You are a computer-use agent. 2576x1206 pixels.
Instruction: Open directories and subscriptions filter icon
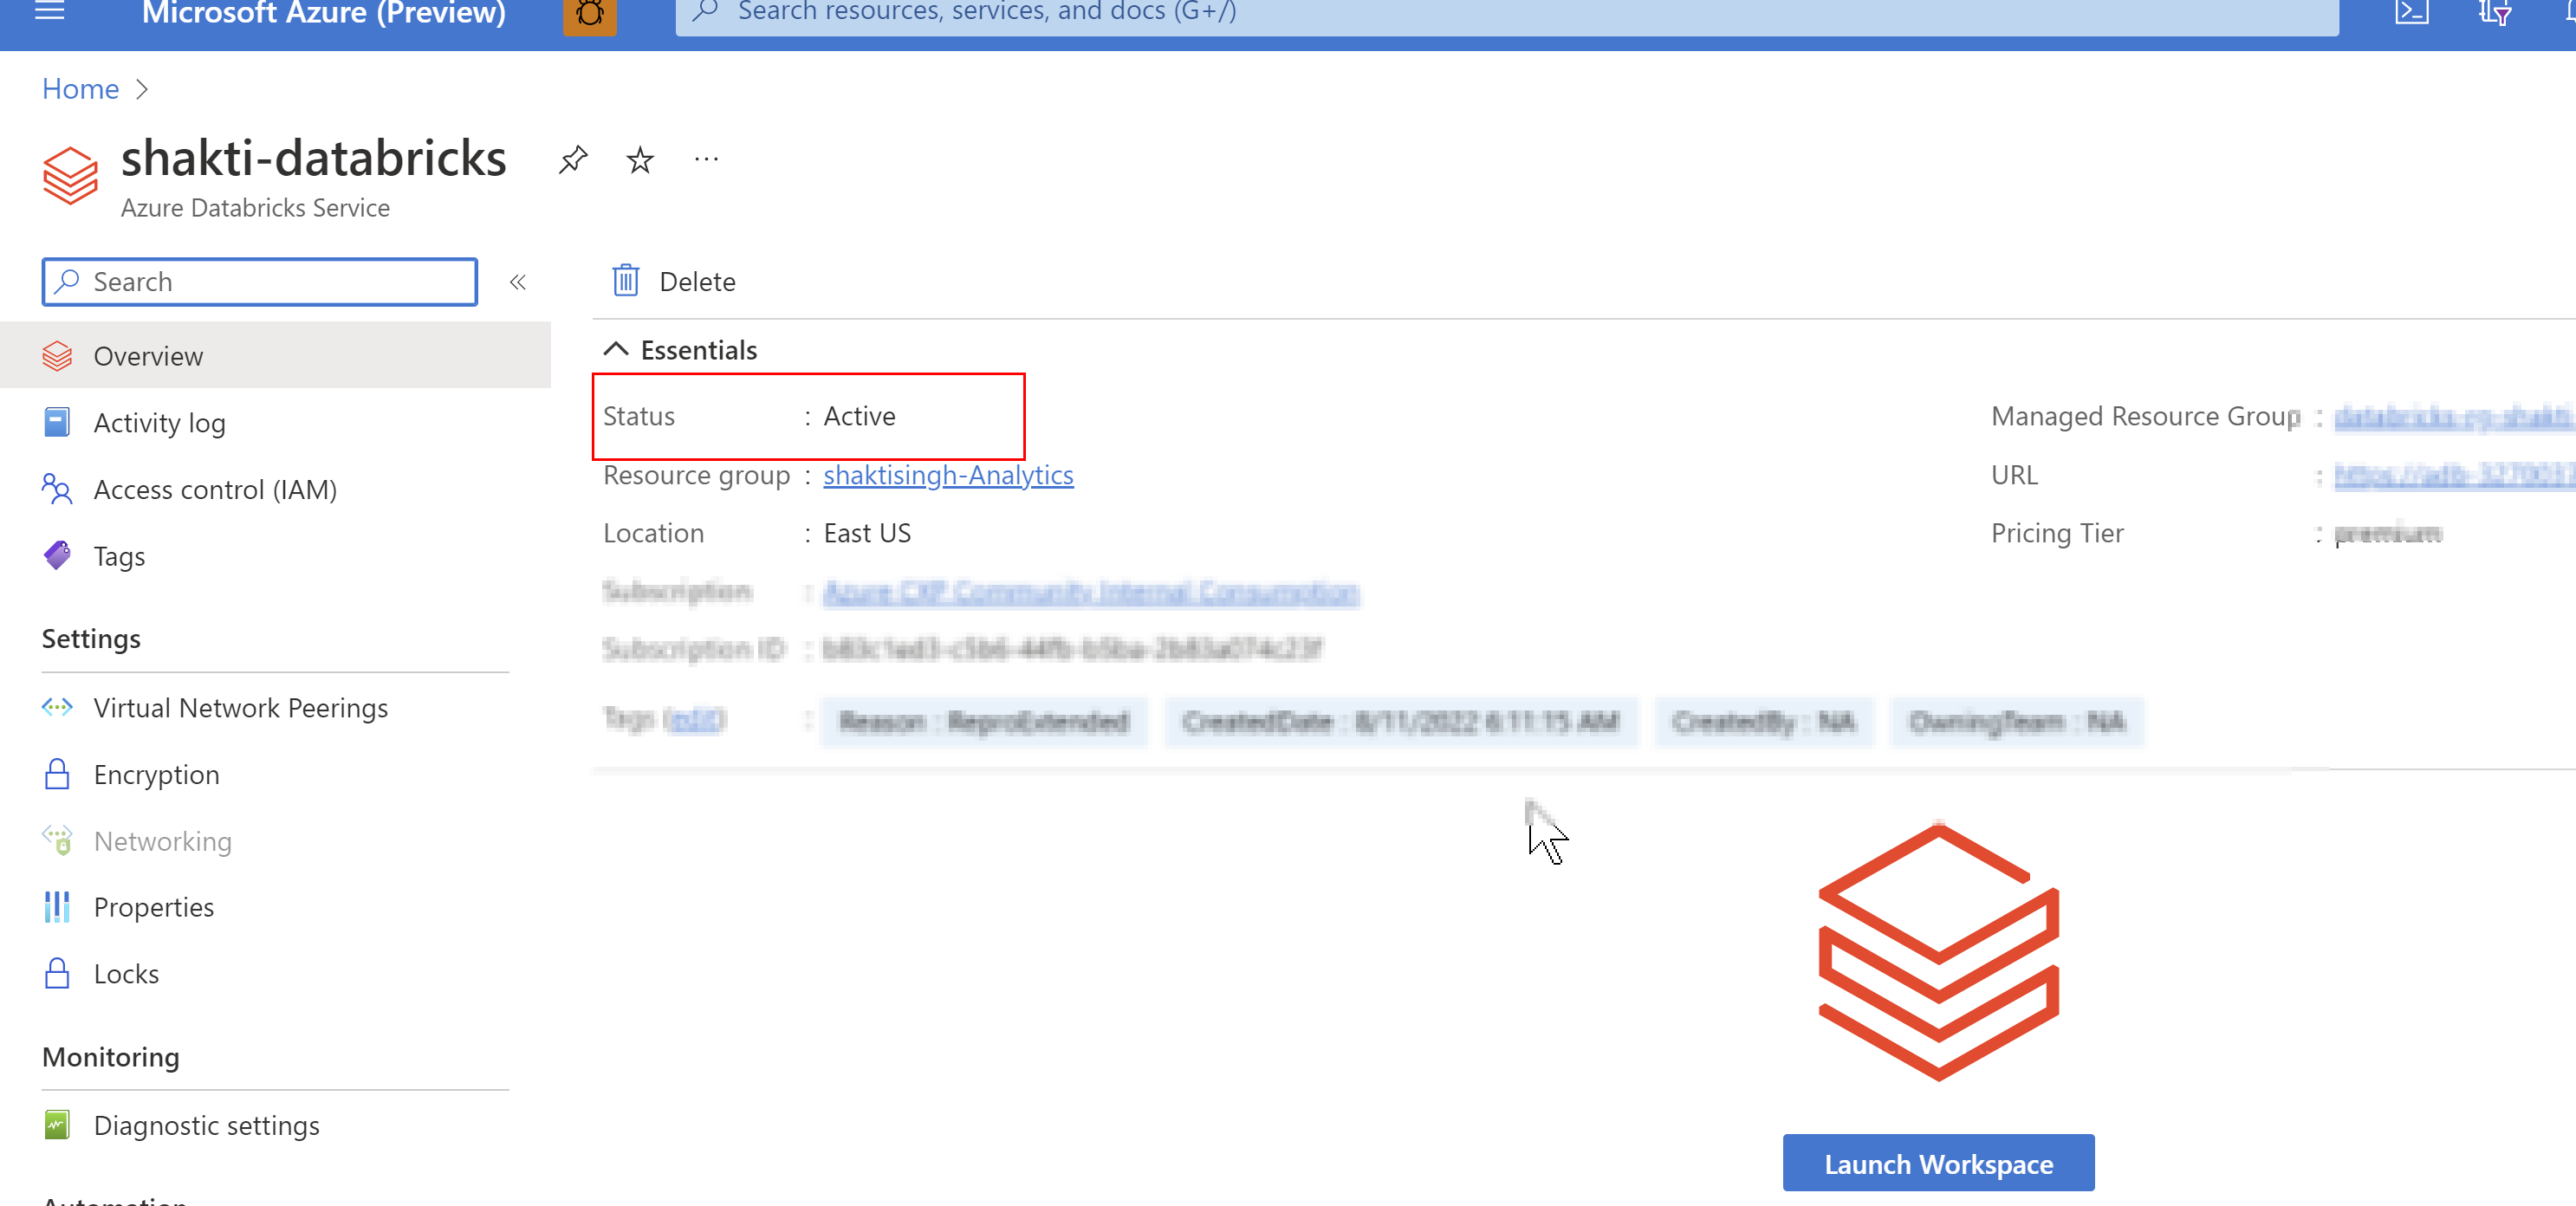coord(2494,12)
